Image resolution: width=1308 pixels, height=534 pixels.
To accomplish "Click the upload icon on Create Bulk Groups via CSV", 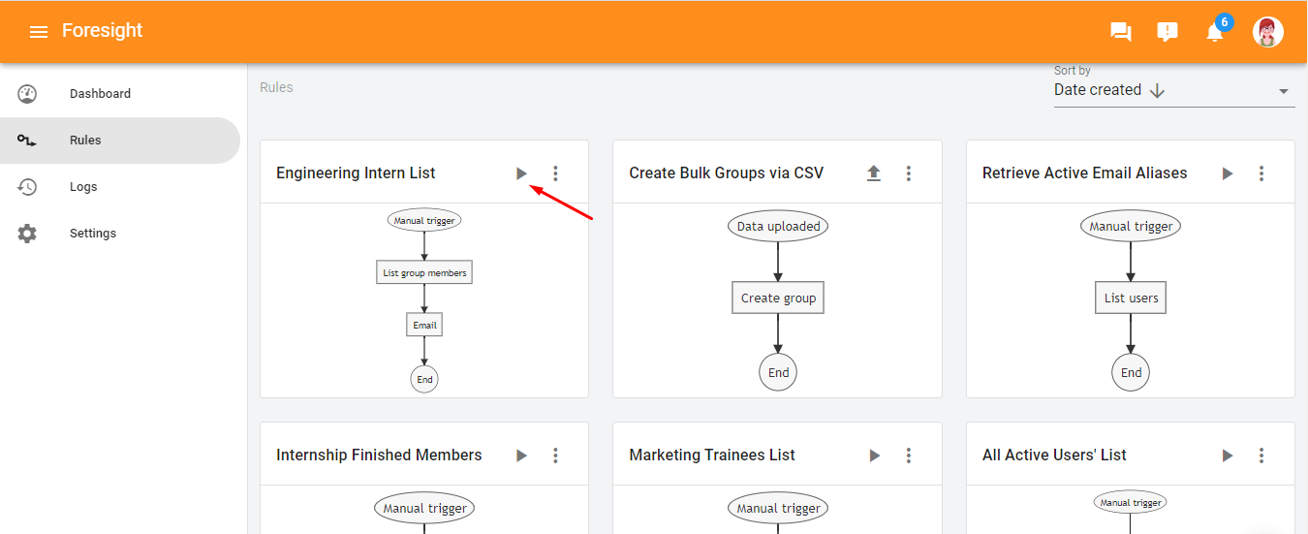I will pos(874,173).
